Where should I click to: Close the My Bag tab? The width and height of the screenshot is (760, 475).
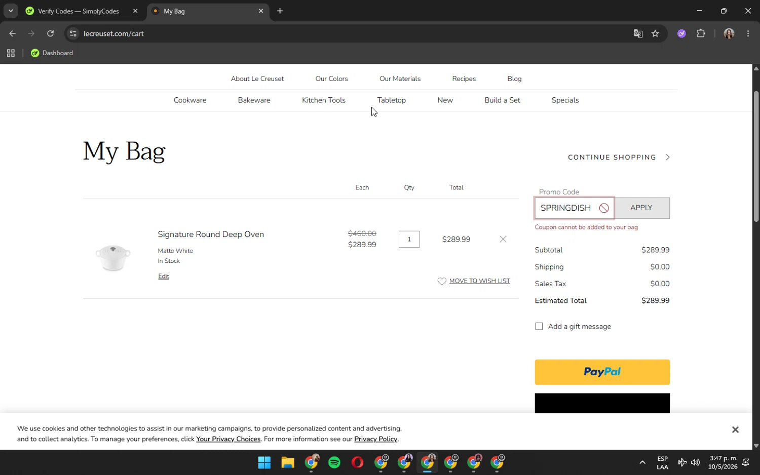click(x=261, y=11)
